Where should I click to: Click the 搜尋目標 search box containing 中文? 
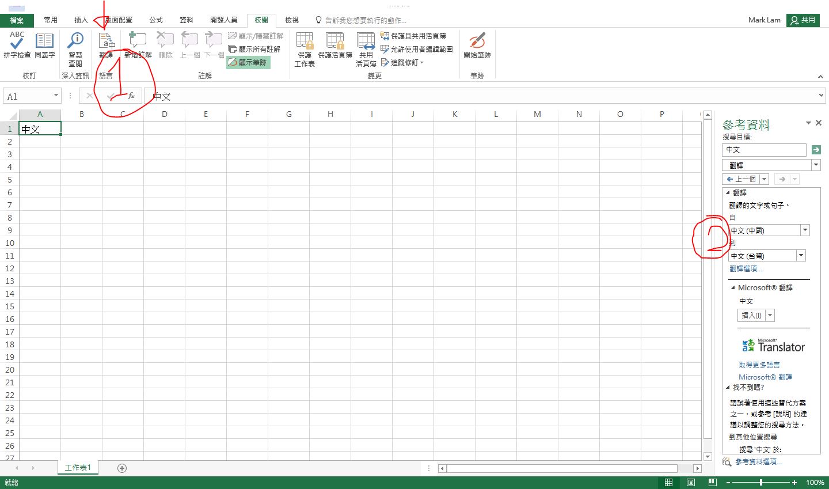tap(764, 150)
